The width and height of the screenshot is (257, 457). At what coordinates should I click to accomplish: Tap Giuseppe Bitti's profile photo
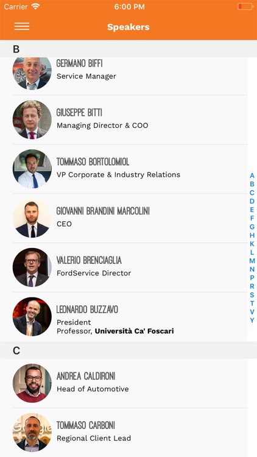[32, 119]
